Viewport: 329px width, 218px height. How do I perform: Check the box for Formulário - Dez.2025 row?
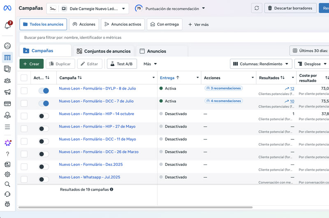(24, 167)
